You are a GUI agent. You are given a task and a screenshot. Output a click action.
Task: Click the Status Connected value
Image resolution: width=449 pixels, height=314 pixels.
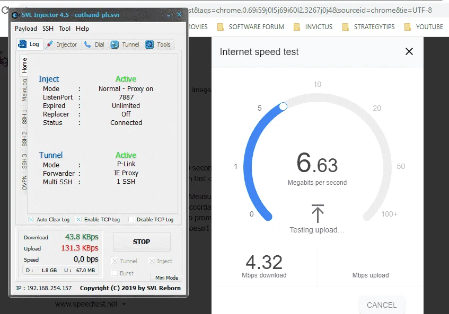[126, 123]
